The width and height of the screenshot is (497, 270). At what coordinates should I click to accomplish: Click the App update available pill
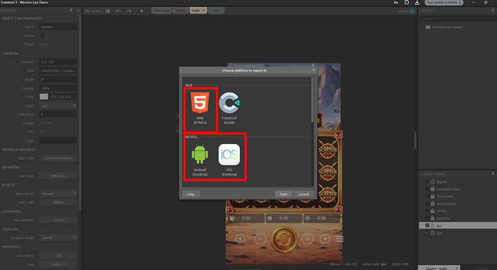(444, 3)
